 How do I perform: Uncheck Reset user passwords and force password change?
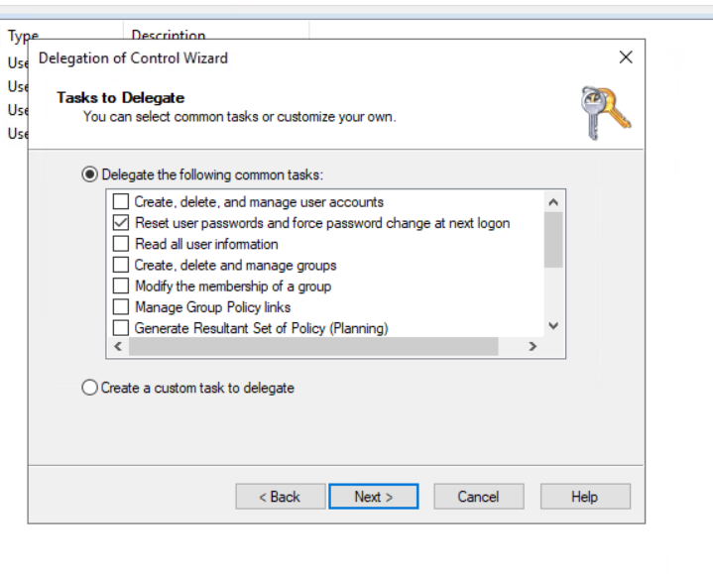(x=121, y=223)
